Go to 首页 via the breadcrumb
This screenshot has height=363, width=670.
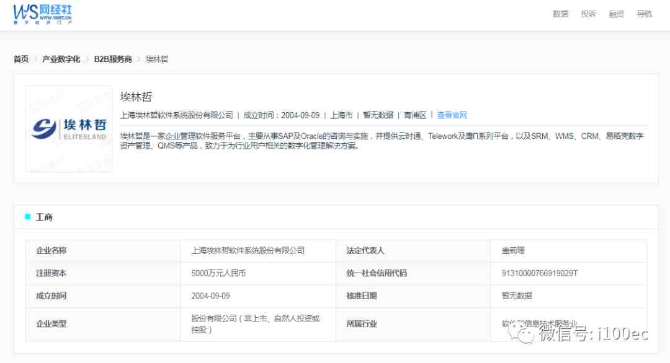[21, 59]
